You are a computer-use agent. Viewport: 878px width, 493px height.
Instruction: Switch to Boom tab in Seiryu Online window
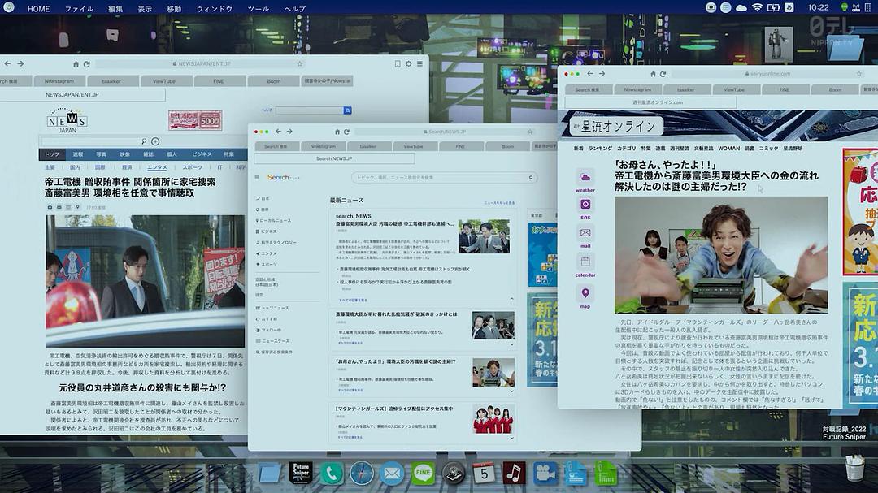pyautogui.click(x=835, y=89)
